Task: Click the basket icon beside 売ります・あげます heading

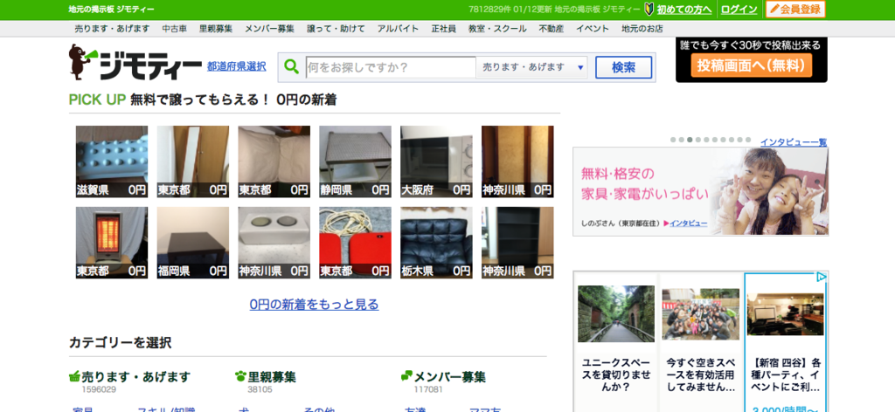Action: click(x=74, y=376)
